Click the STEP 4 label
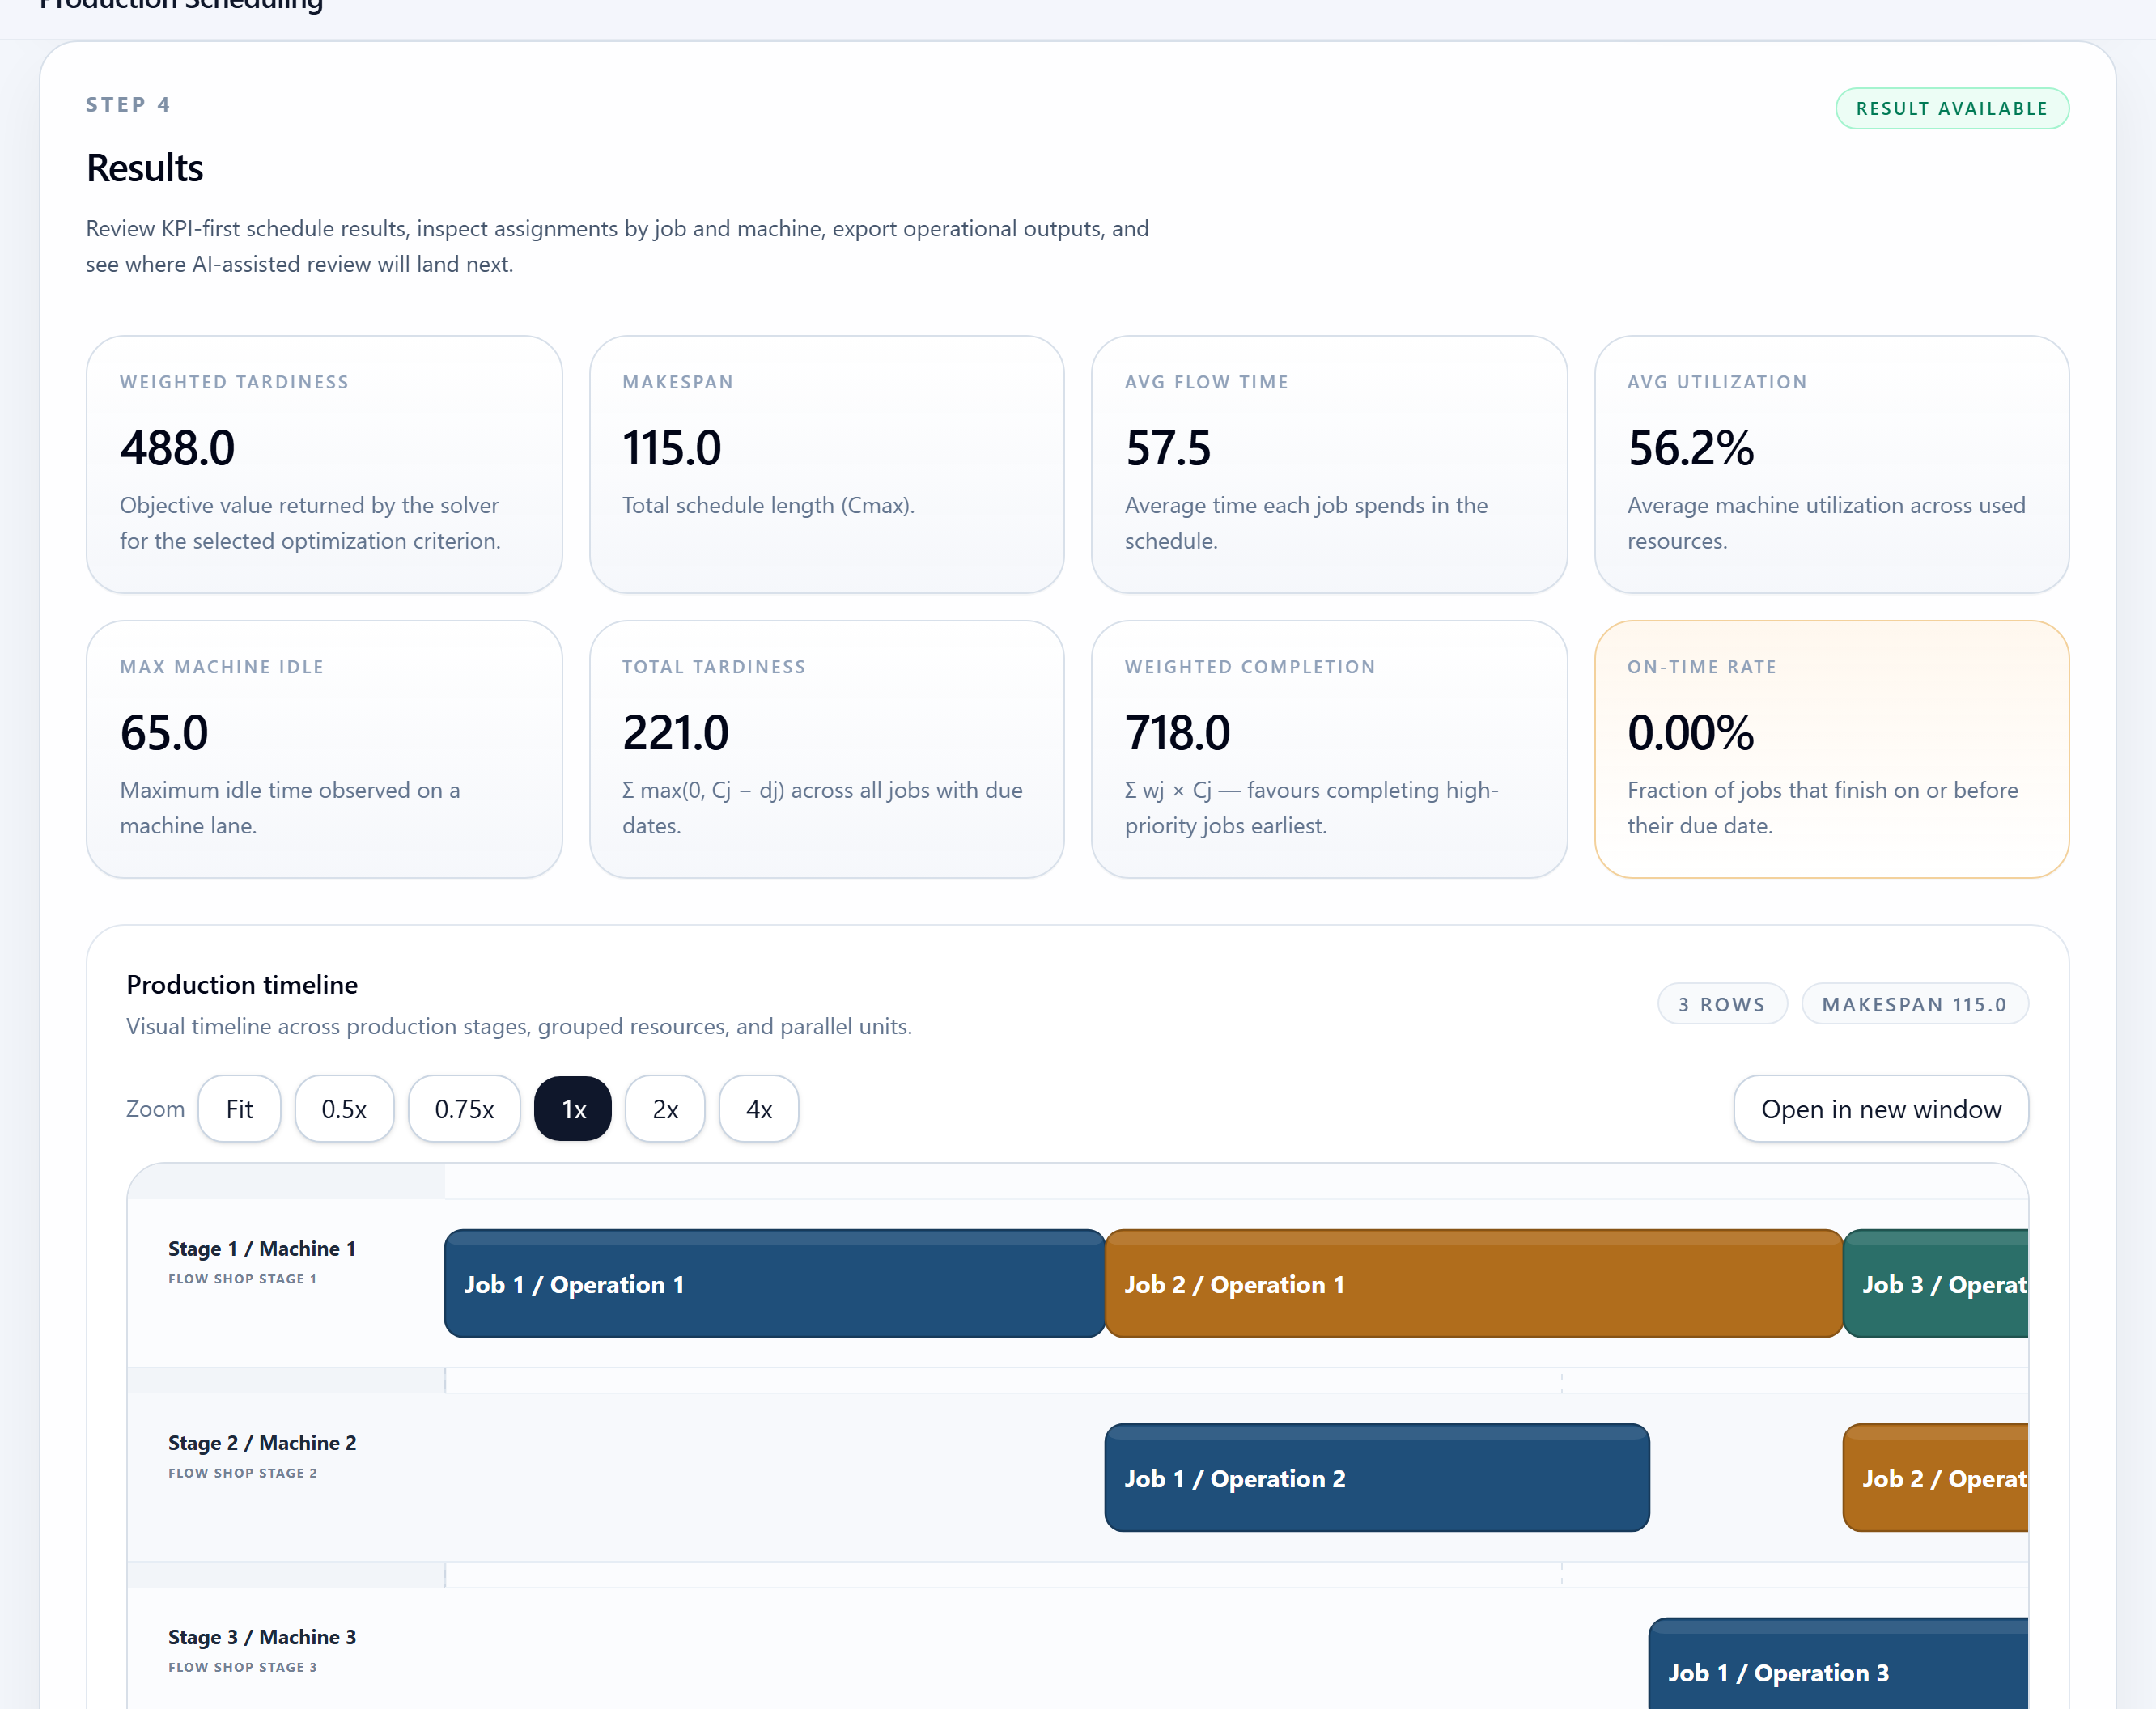The width and height of the screenshot is (2156, 1709). [x=128, y=105]
